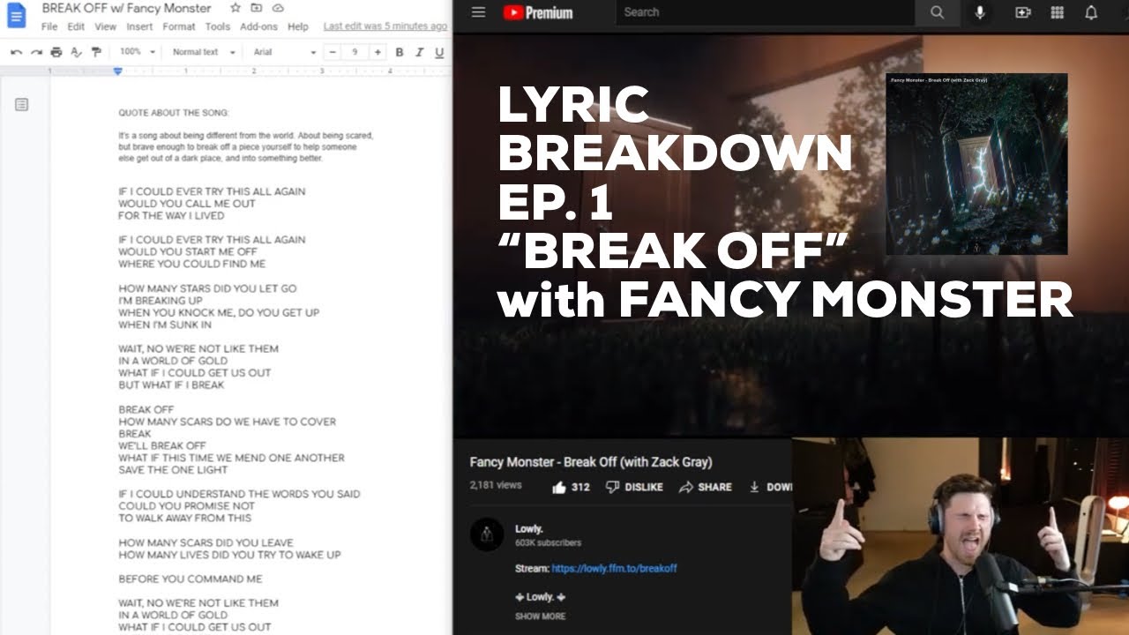This screenshot has width=1129, height=635.
Task: Click the video title 'Fancy Monster - Break Off (with Zack Gray)'
Action: tap(591, 462)
